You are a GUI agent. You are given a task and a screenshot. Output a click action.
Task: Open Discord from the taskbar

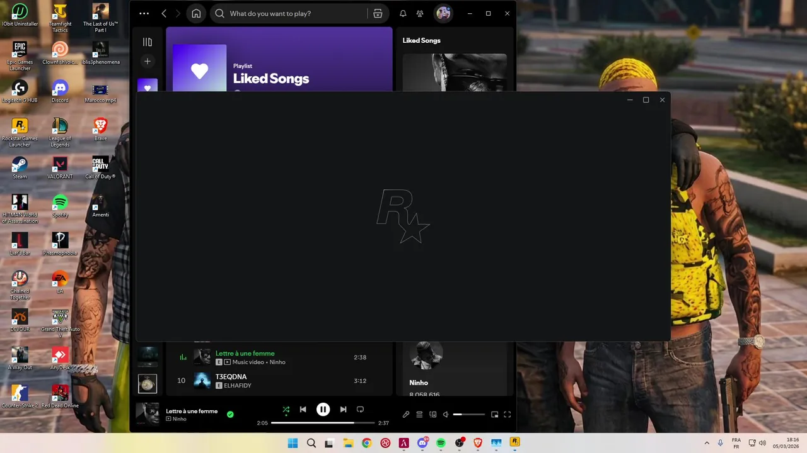pos(422,443)
